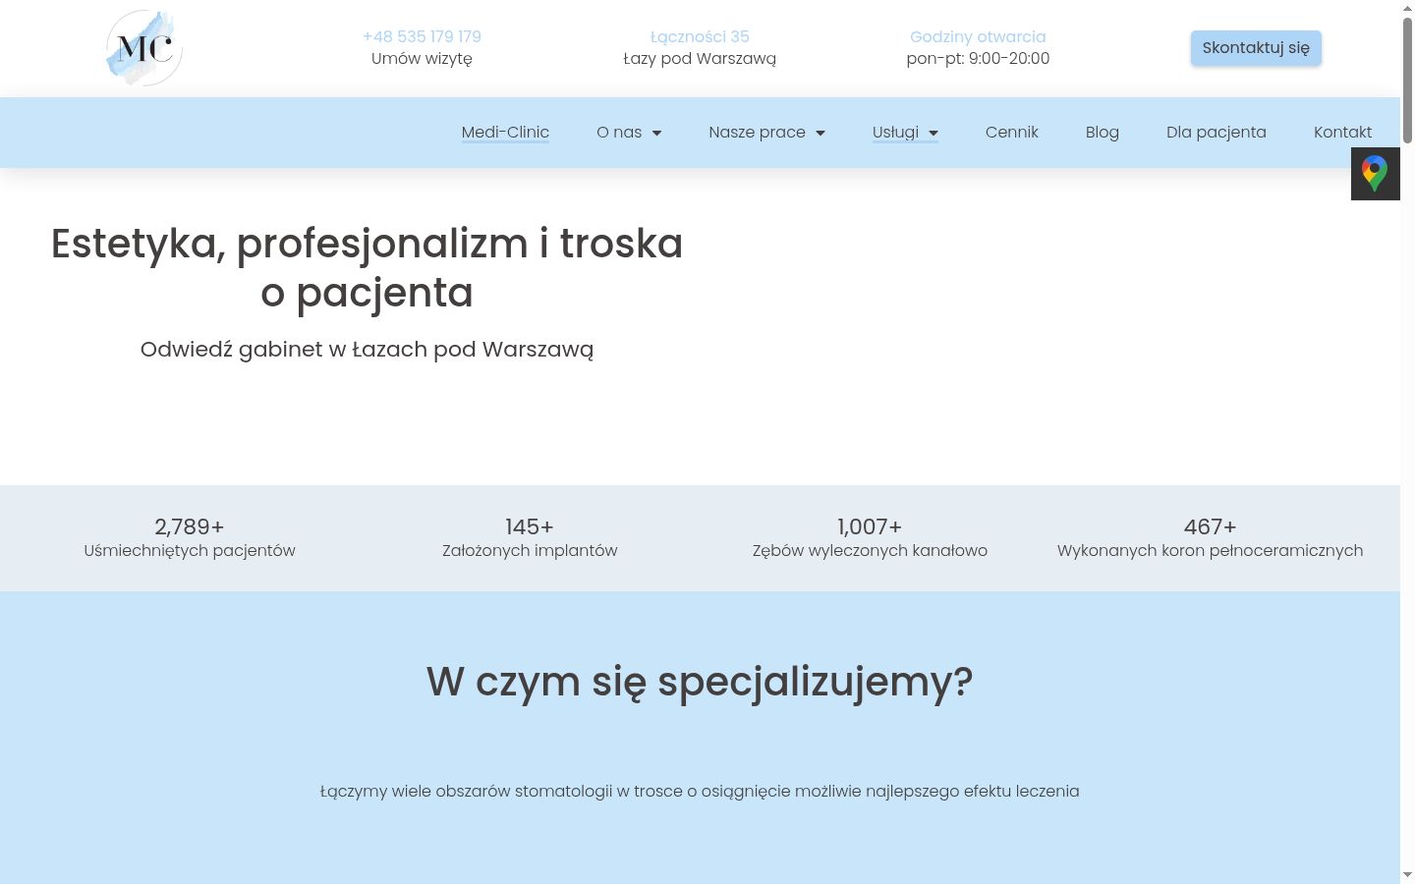The height and width of the screenshot is (884, 1415).
Task: Click the vertical scrollbar thumb
Action: tap(1407, 81)
